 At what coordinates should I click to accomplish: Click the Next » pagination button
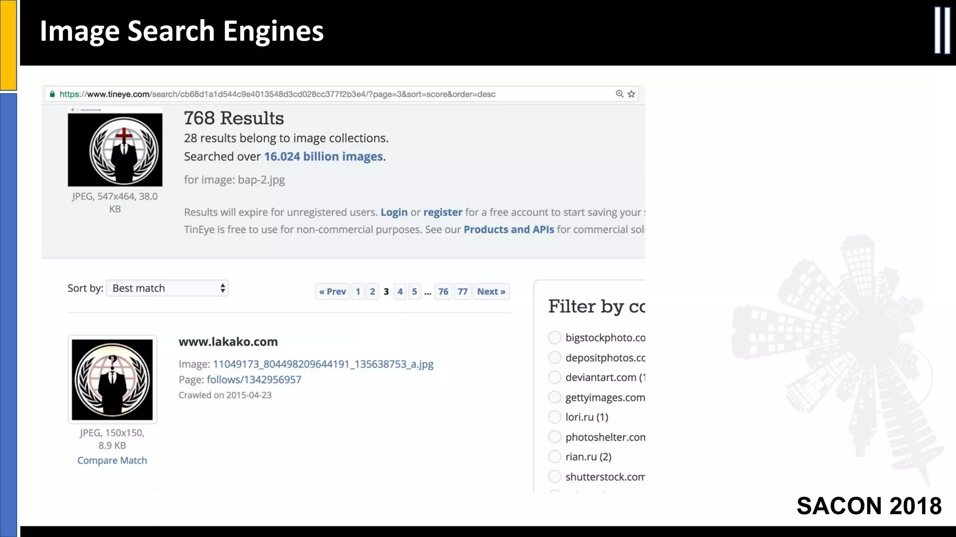(x=491, y=292)
